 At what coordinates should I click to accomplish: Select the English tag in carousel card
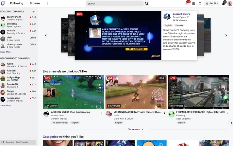(168, 25)
